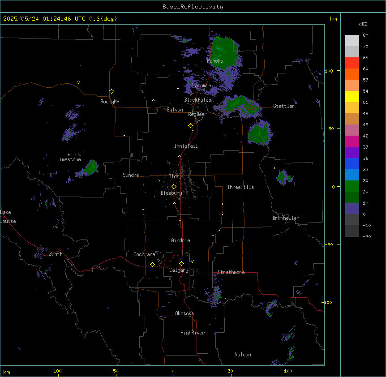Click the RedDeer city label
Image resolution: width=386 pixels, height=377 pixels.
pyautogui.click(x=197, y=114)
